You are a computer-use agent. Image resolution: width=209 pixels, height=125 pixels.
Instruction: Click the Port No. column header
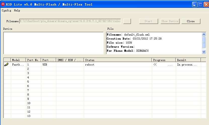coord(33,60)
